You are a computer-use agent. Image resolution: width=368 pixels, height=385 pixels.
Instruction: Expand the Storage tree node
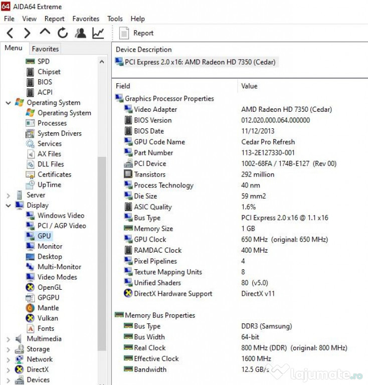(x=9, y=349)
